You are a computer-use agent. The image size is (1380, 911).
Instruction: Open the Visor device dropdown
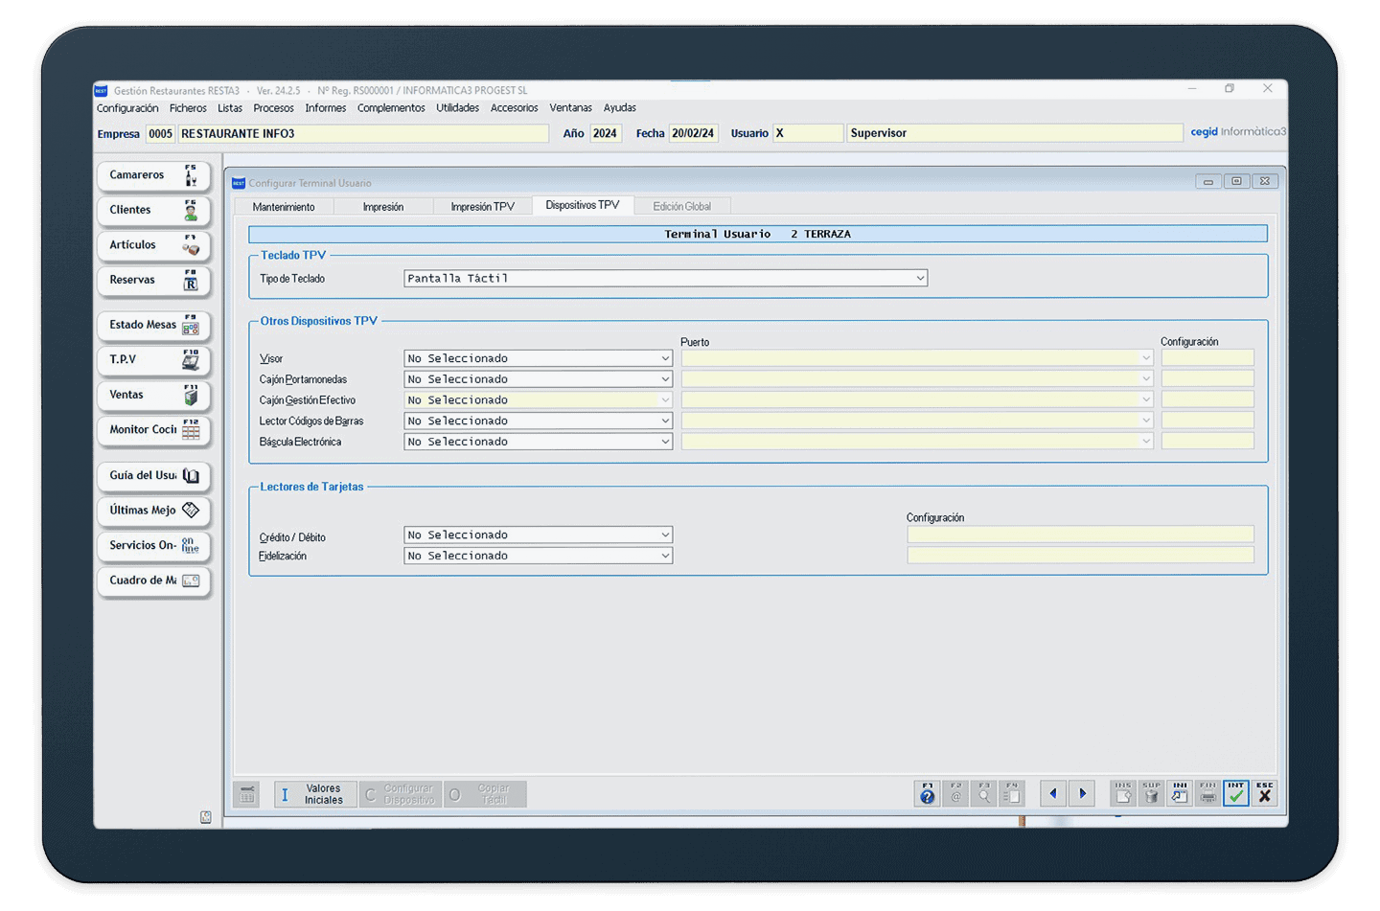coord(665,358)
